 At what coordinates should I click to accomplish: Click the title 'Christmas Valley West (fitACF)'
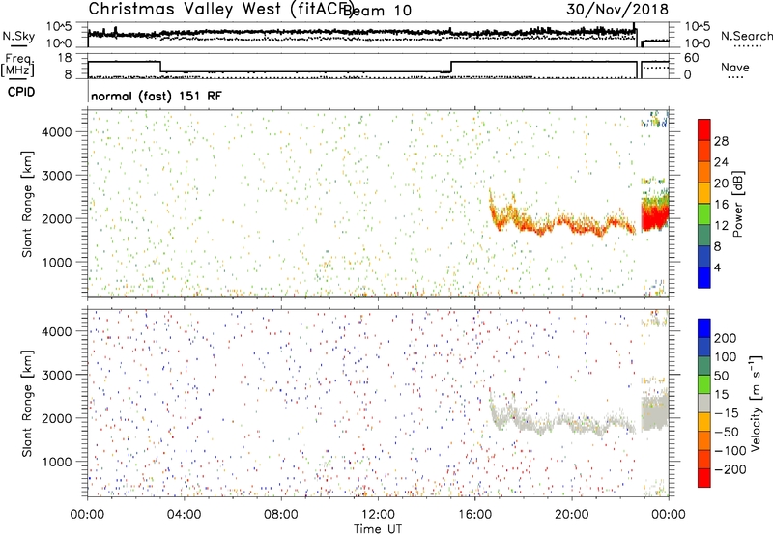(x=221, y=10)
